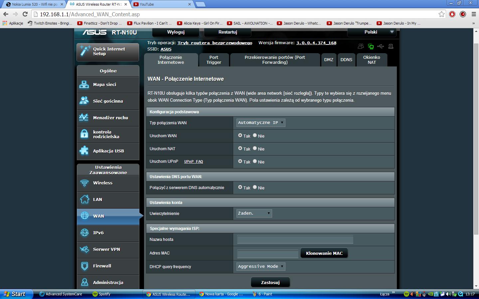Open Typ połączenia WAN dropdown
Viewport: 479px width, 299px height.
(x=261, y=123)
